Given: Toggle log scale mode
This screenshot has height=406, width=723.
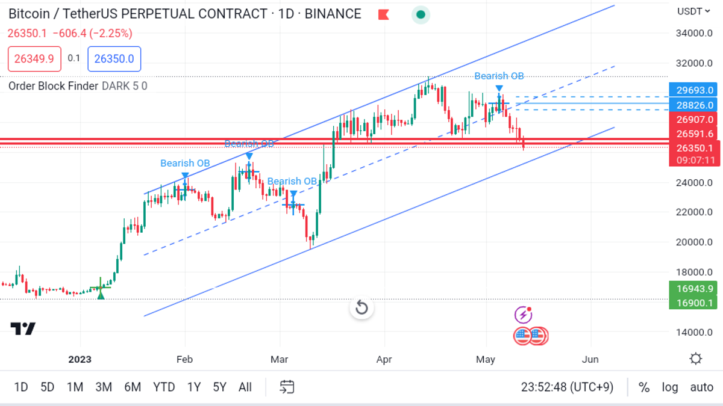Looking at the screenshot, I should (x=669, y=387).
